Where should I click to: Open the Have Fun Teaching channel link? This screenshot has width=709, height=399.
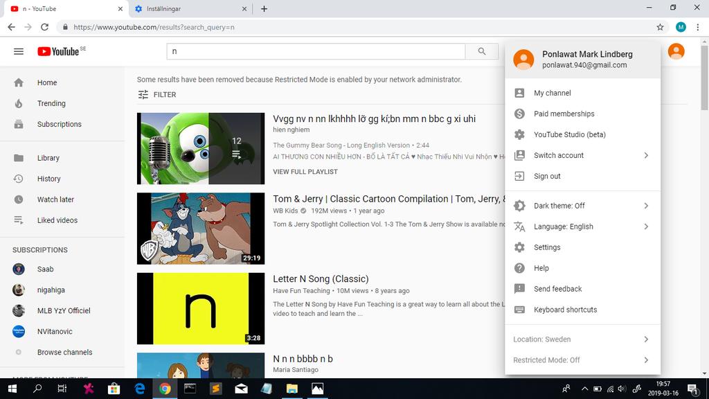[x=301, y=291]
